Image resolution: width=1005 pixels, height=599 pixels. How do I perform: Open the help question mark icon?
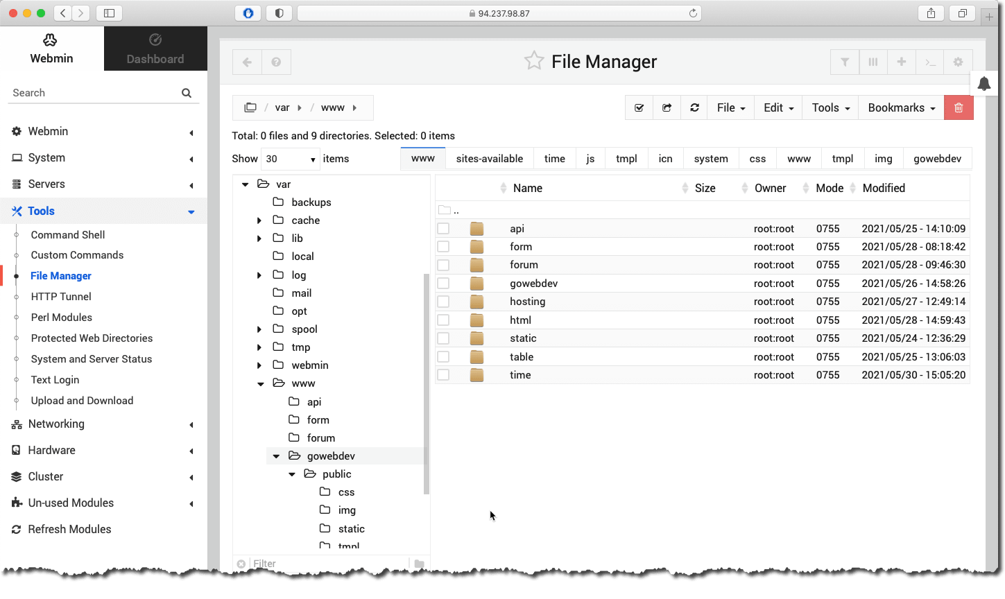pyautogui.click(x=276, y=62)
